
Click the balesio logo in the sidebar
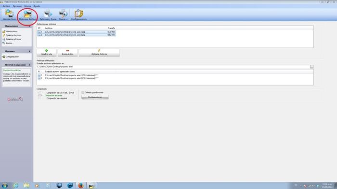[x=15, y=99]
